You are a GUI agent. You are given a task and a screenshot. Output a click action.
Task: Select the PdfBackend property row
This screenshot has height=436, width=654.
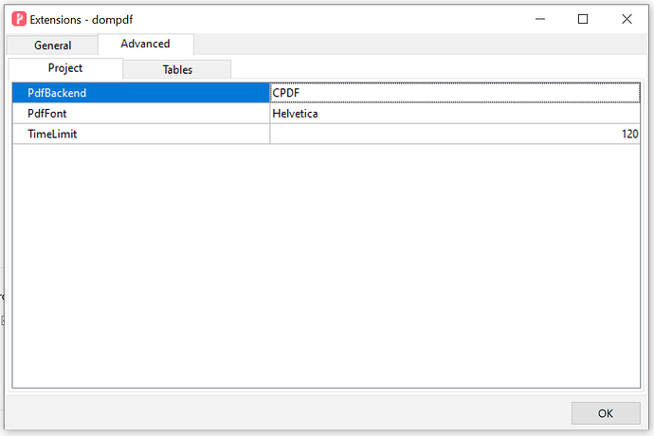tap(140, 93)
